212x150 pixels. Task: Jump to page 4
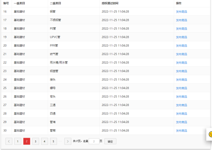44,142
